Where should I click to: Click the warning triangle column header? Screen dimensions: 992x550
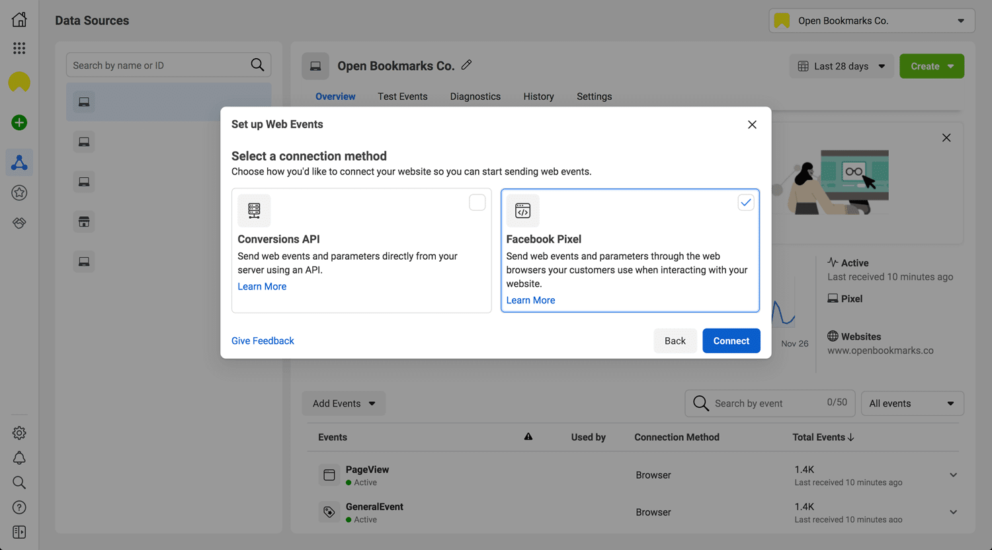pyautogui.click(x=528, y=436)
